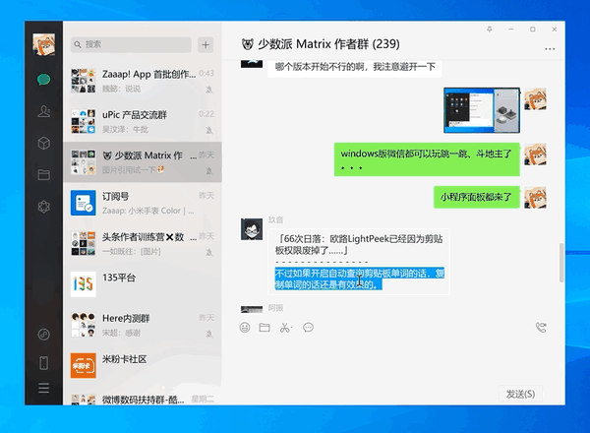Image resolution: width=590 pixels, height=433 pixels.
Task: Open the sent screenshot image thumbnail
Action: (x=482, y=110)
